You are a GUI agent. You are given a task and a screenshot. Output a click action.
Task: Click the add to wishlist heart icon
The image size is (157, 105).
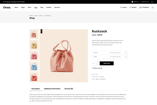[93, 68]
